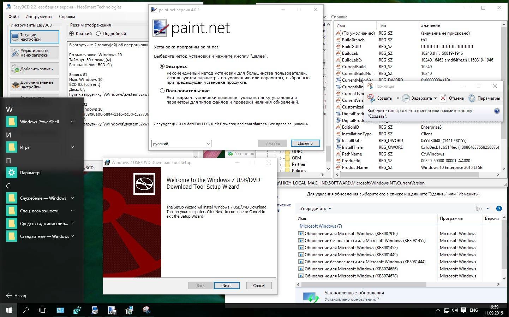Open Текущие настройки in EasyBCD tools
This screenshot has width=509, height=317.
(35, 37)
